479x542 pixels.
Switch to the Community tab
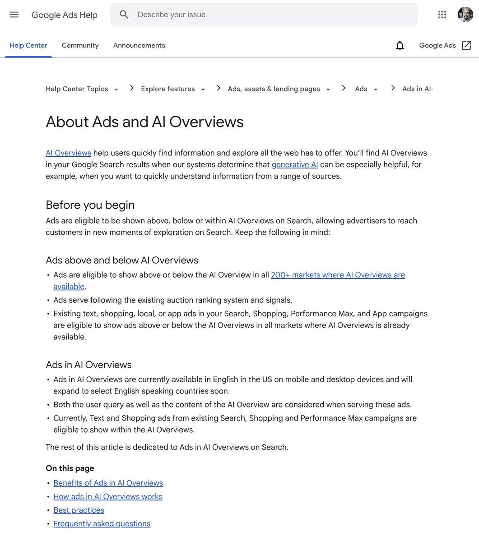(x=80, y=46)
